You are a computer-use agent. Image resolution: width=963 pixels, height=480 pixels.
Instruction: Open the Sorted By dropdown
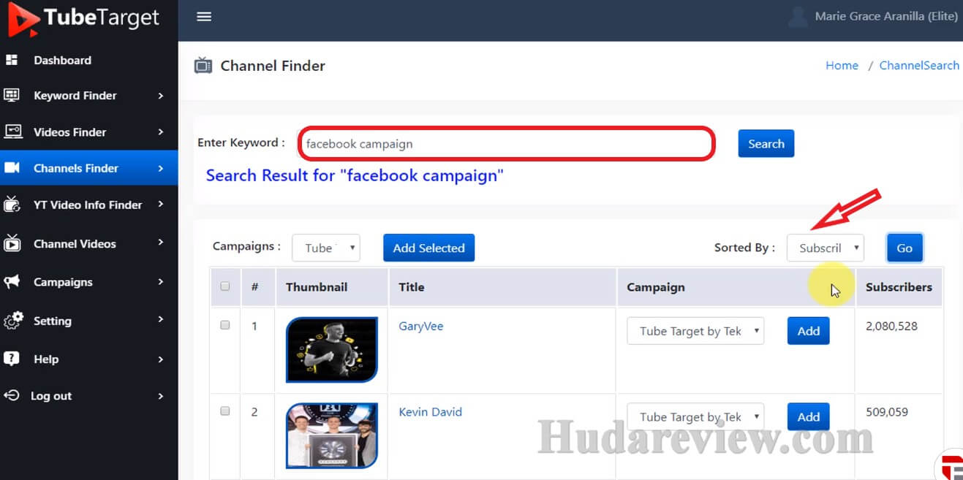point(826,248)
